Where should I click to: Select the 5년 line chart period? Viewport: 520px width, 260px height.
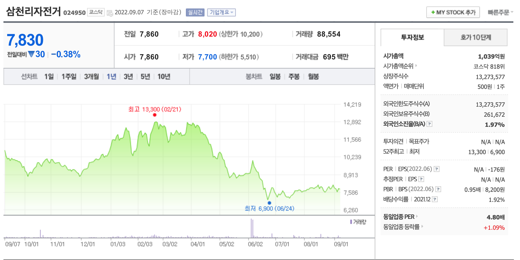[x=145, y=77]
